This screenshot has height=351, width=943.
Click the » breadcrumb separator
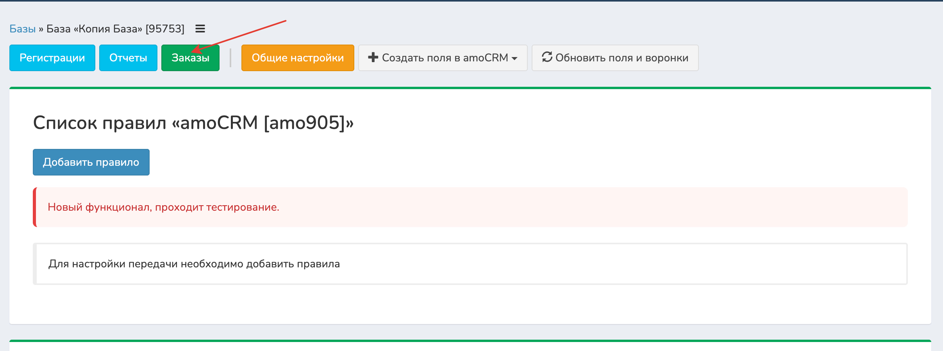(x=41, y=29)
